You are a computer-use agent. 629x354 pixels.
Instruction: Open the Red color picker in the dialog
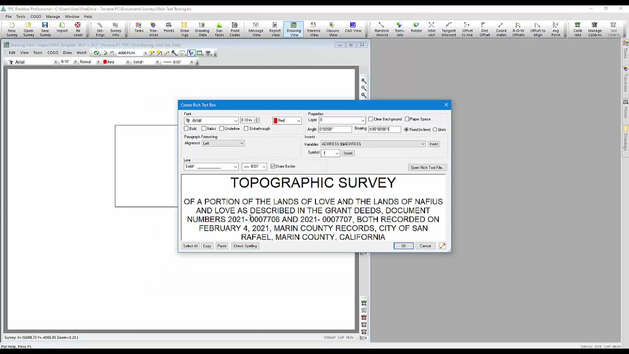point(287,120)
